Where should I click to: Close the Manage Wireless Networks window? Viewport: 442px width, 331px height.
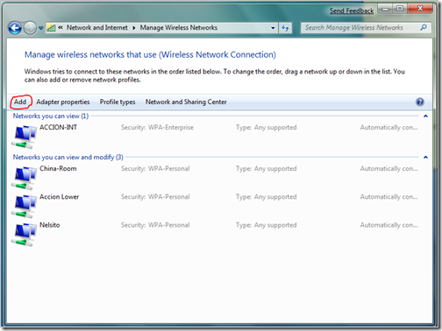[420, 9]
